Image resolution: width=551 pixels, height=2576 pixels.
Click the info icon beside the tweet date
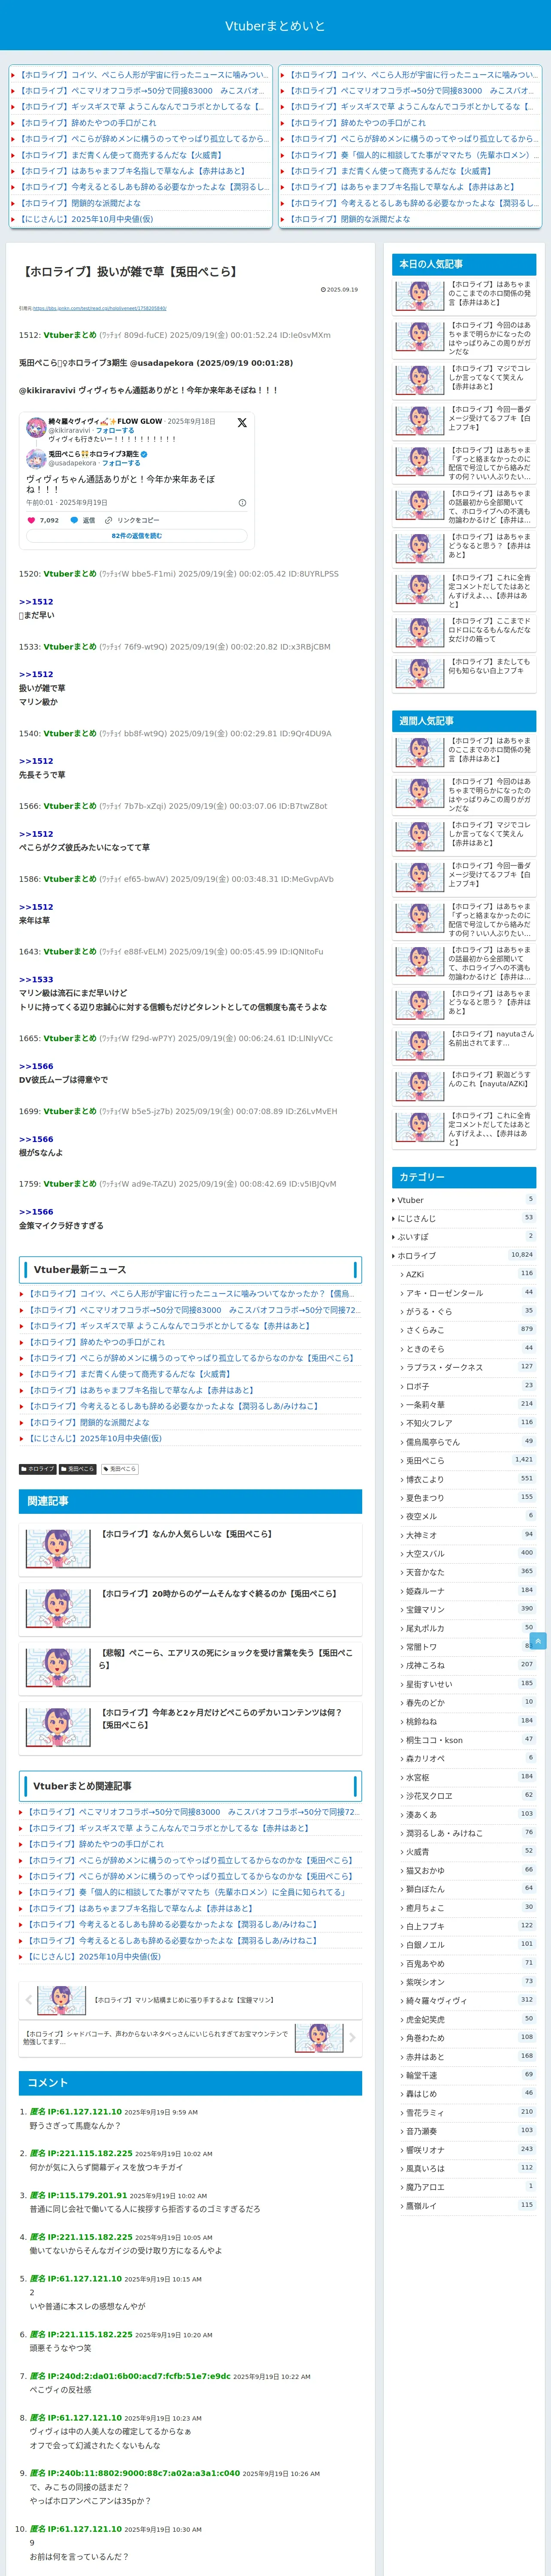(242, 503)
